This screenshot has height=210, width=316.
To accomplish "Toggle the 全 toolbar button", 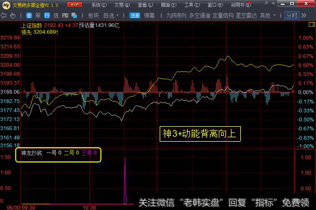I will (29, 15).
